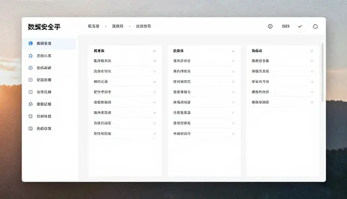Image resolution: width=347 pixels, height=199 pixels.
Task: Click the short code text beside the header checkmark
Action: coord(286,26)
